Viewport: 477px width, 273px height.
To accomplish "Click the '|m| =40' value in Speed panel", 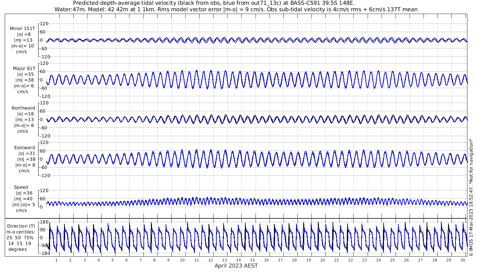I will [23, 199].
